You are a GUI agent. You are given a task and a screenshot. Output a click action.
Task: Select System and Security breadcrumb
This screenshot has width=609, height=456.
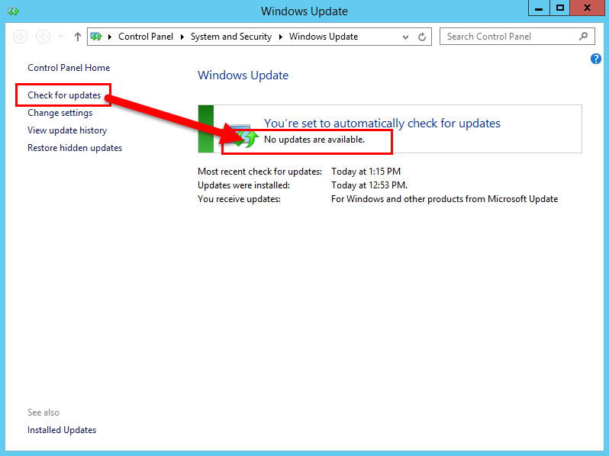230,37
